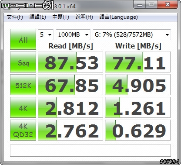Select 4K read result 2.812
This screenshot has height=165, width=181.
70,107
